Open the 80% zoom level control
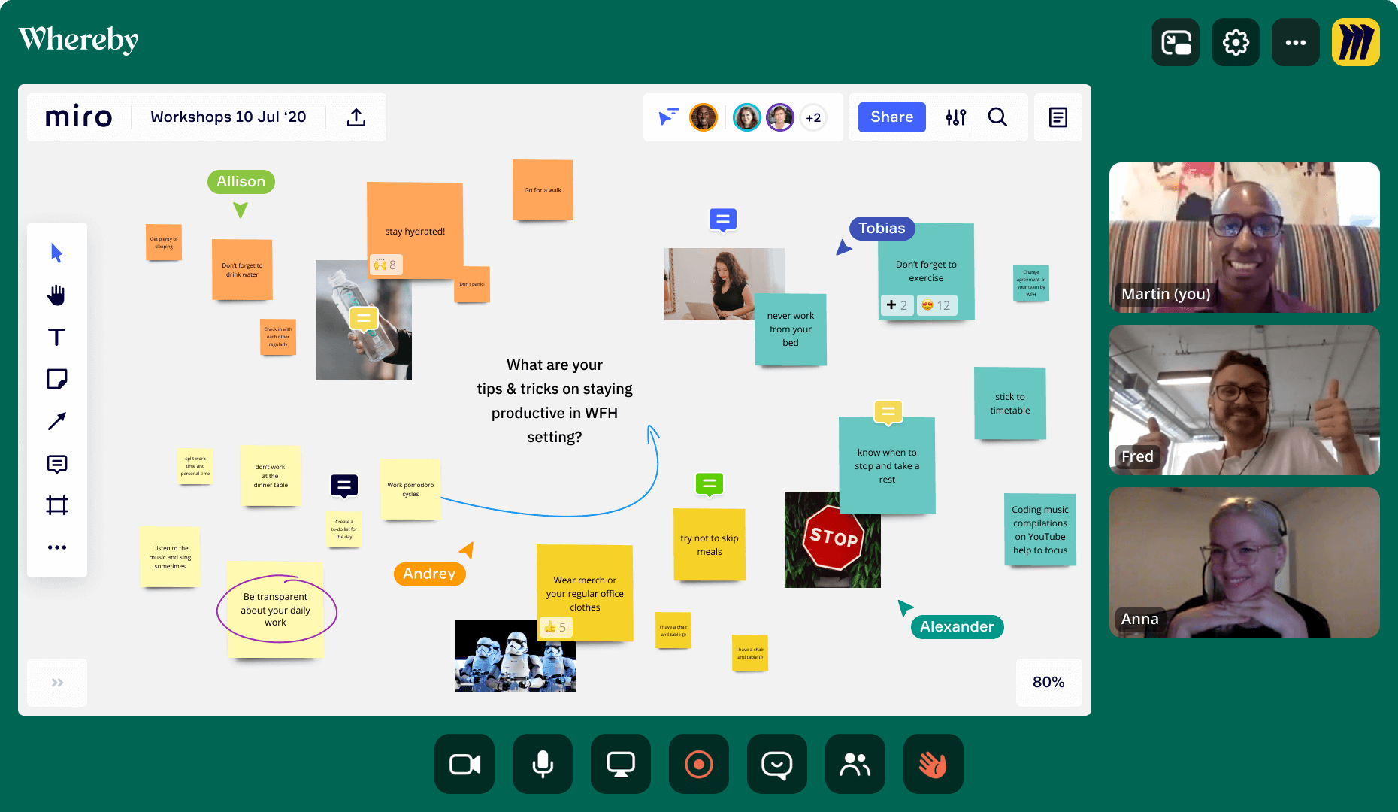 pos(1048,682)
